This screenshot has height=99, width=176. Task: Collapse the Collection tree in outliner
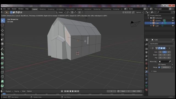[x=148, y=18]
